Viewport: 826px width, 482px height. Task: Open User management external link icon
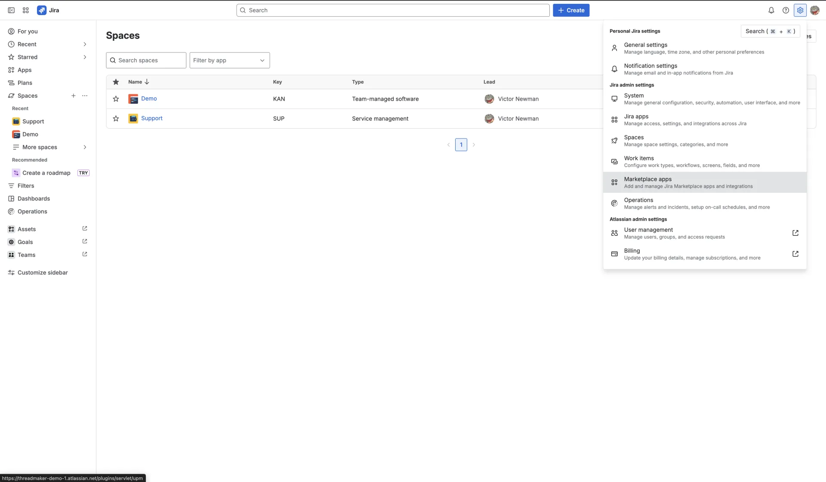795,233
